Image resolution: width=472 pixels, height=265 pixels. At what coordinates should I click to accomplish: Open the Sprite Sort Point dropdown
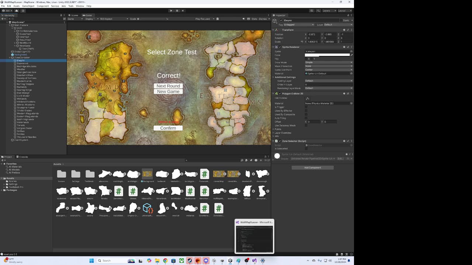[329, 70]
